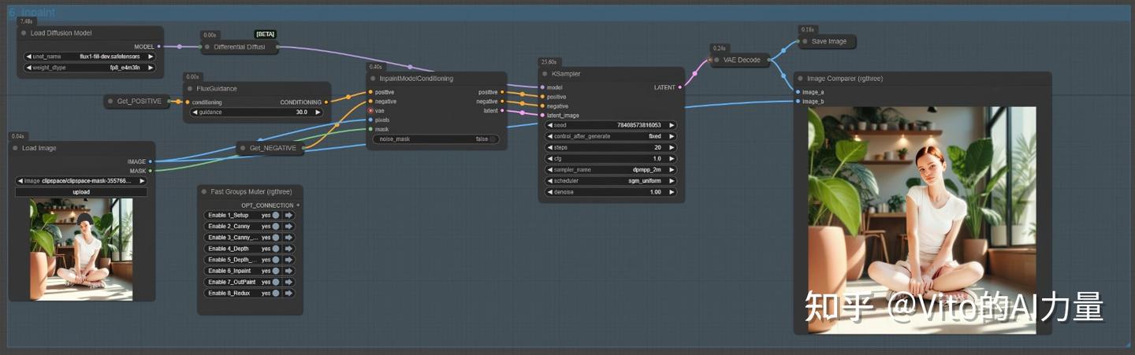Click the MODEL output port on Load Diffusion Model

pyautogui.click(x=159, y=46)
